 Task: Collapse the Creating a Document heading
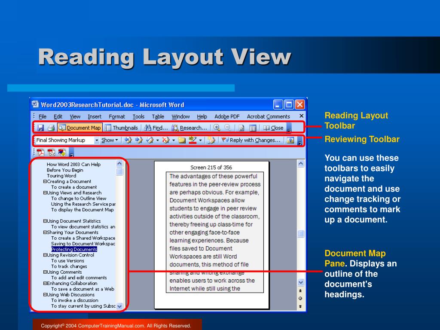(45, 182)
